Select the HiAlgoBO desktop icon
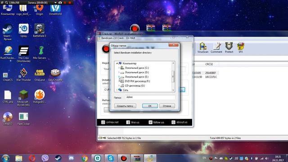 coord(40,96)
